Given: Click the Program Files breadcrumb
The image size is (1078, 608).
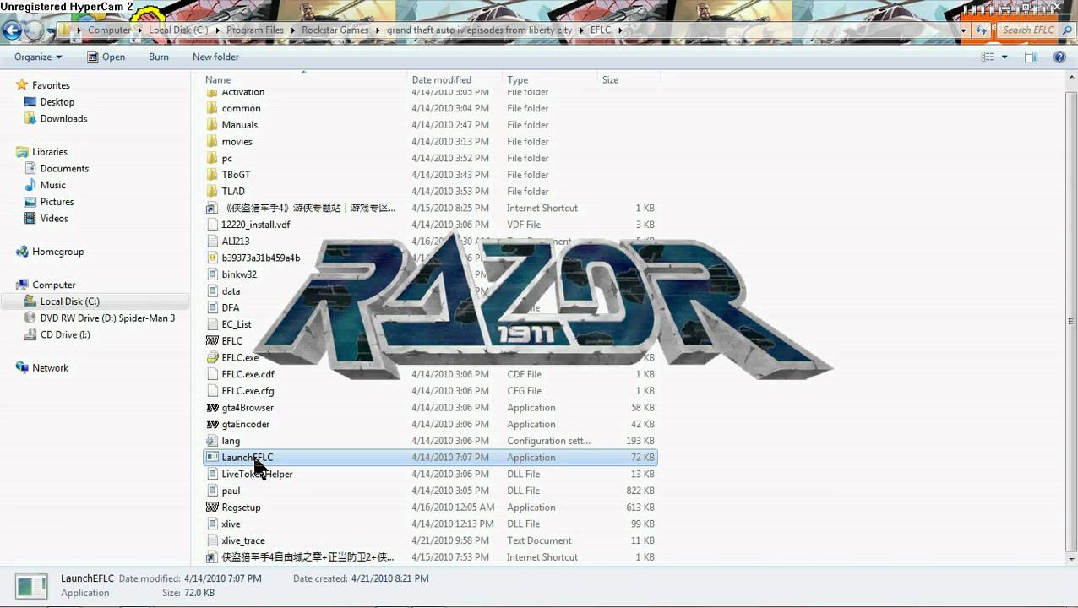Looking at the screenshot, I should tap(255, 30).
